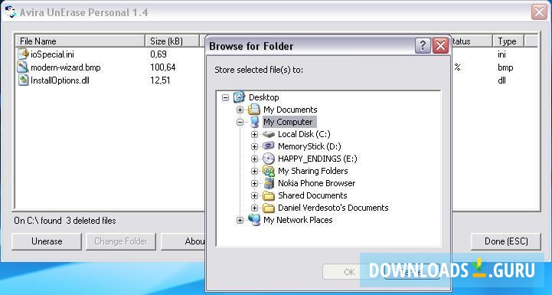This screenshot has width=552, height=295.
Task: Select MemoryStick (D:) label
Action: (x=309, y=146)
